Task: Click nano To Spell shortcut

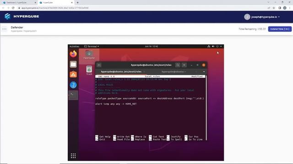Action: click(x=174, y=139)
